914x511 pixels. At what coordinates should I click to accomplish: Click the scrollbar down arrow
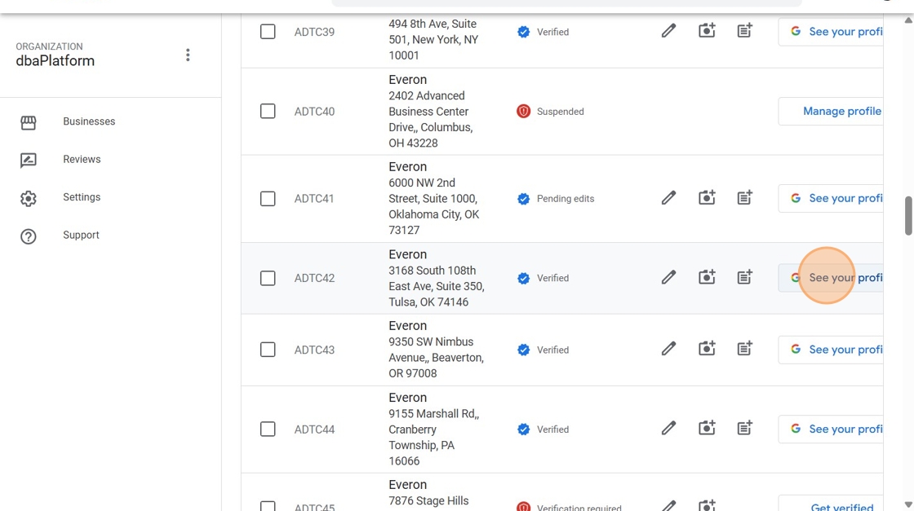click(908, 504)
